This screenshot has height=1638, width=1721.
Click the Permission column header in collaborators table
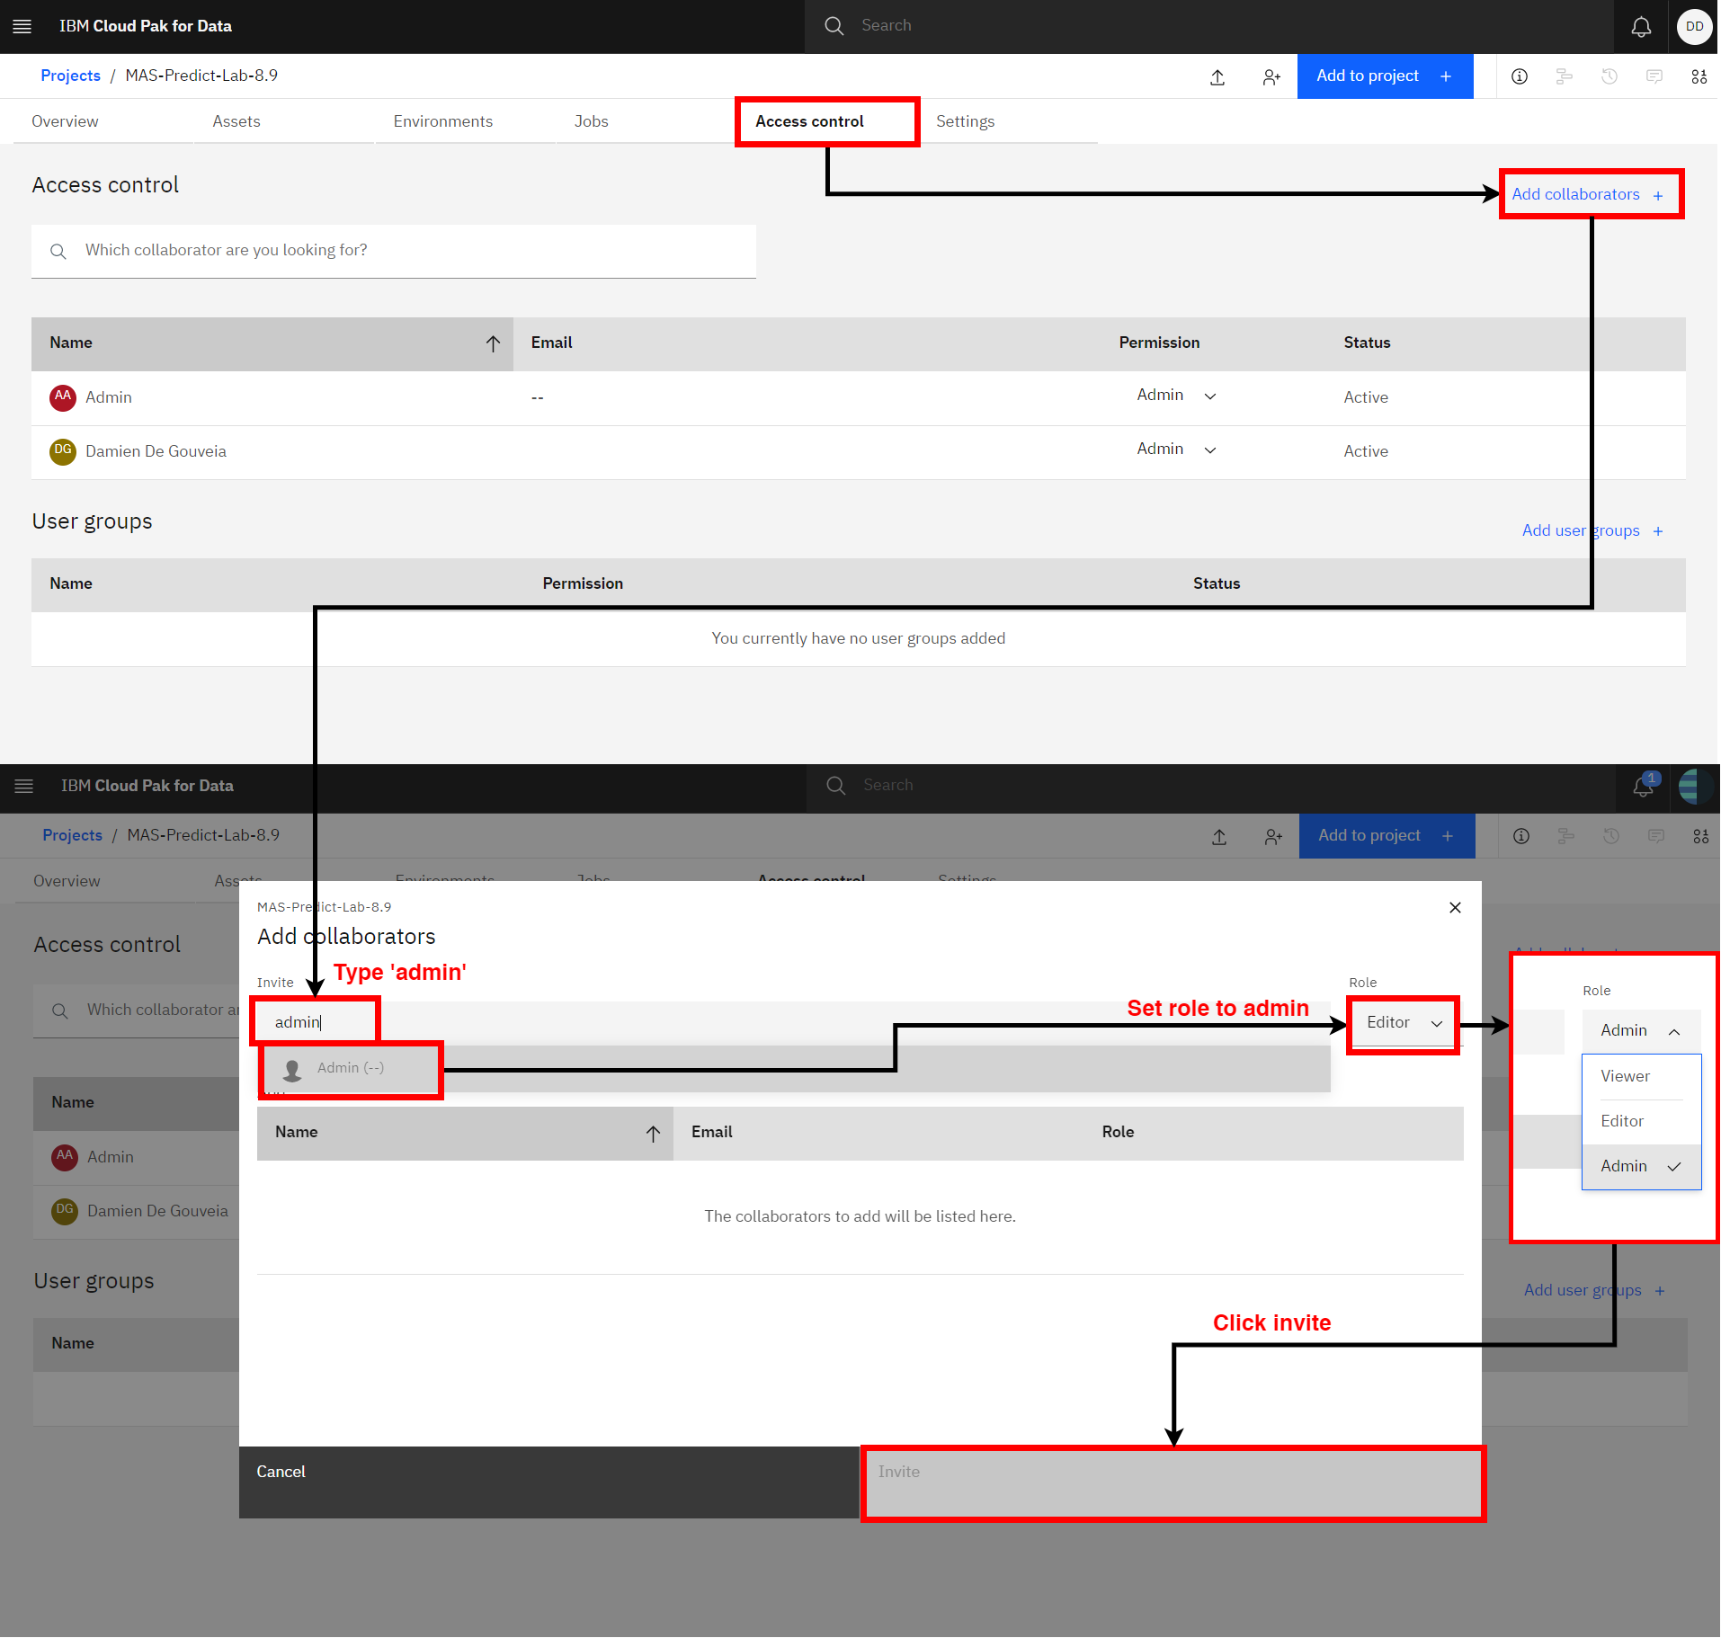point(1159,343)
